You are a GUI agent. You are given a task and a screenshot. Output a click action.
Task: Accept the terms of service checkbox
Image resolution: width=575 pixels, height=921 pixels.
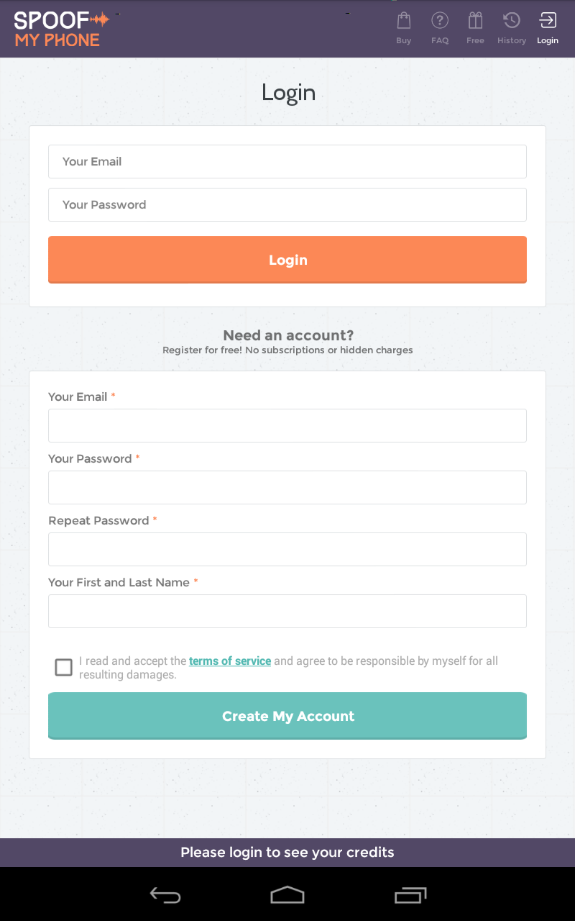click(64, 668)
